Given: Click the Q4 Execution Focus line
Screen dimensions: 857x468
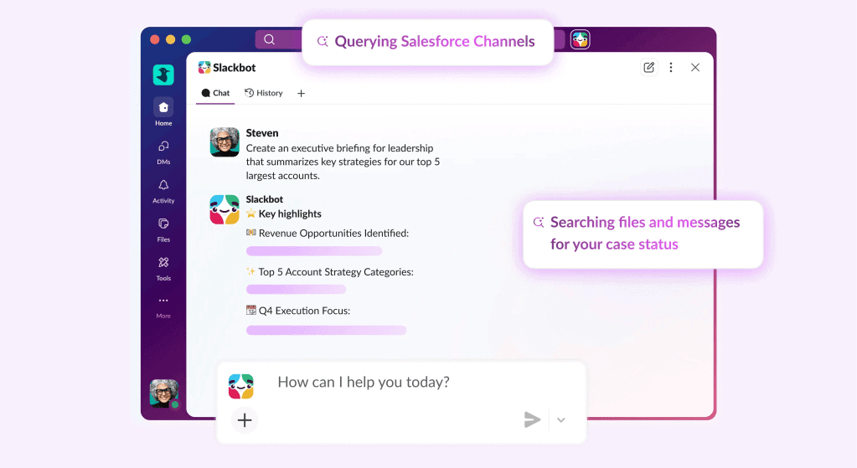Looking at the screenshot, I should 298,311.
